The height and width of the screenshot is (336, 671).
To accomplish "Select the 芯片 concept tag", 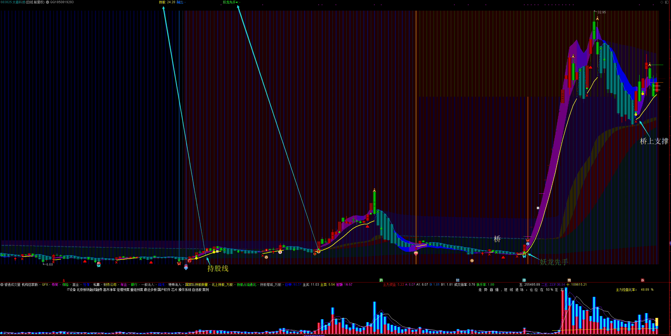I will pos(174,290).
